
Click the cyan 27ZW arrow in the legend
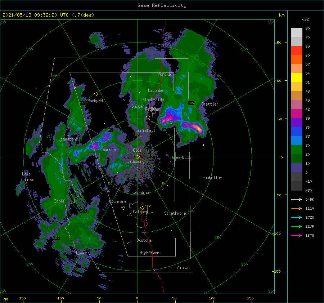coord(297,217)
